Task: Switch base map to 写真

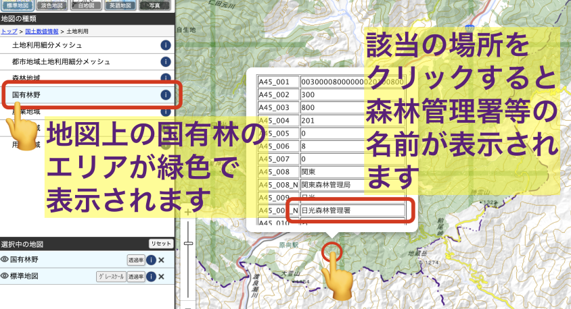Action: (x=155, y=5)
